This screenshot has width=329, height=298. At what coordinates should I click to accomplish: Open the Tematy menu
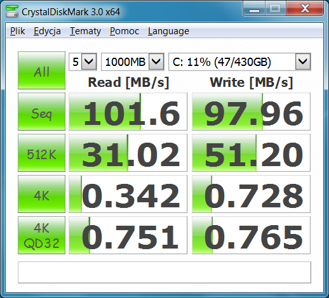click(85, 31)
